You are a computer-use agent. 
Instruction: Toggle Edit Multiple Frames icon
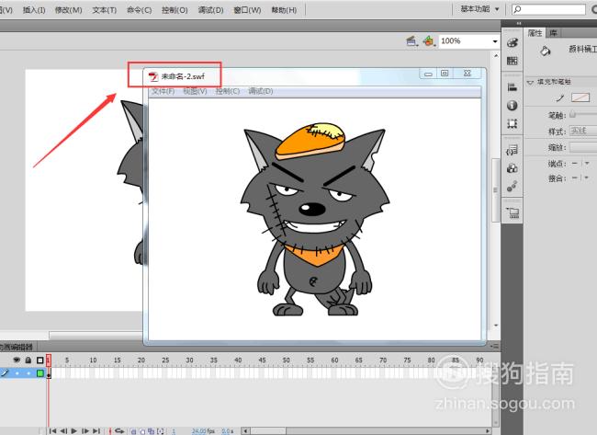click(152, 431)
